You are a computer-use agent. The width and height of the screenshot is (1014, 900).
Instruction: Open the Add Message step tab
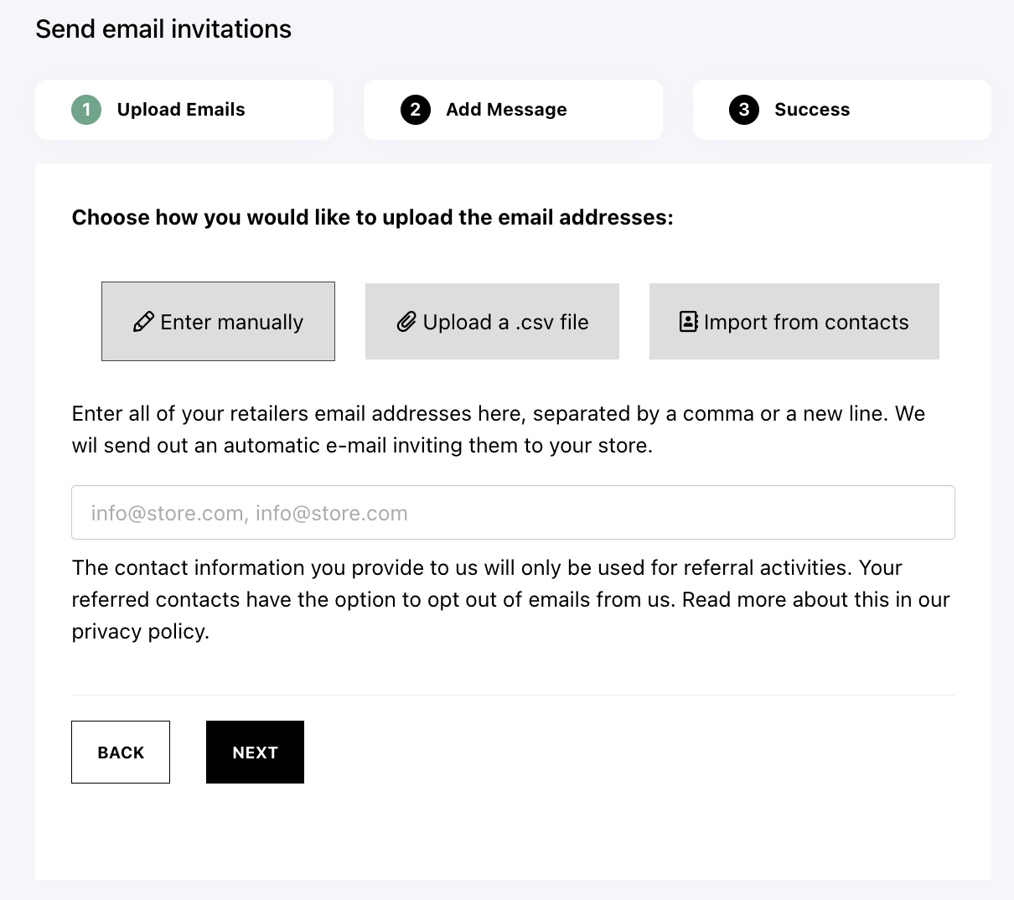[x=513, y=110]
